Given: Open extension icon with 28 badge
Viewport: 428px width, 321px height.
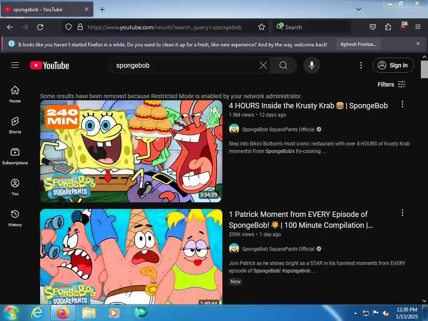Looking at the screenshot, I should click(x=403, y=26).
